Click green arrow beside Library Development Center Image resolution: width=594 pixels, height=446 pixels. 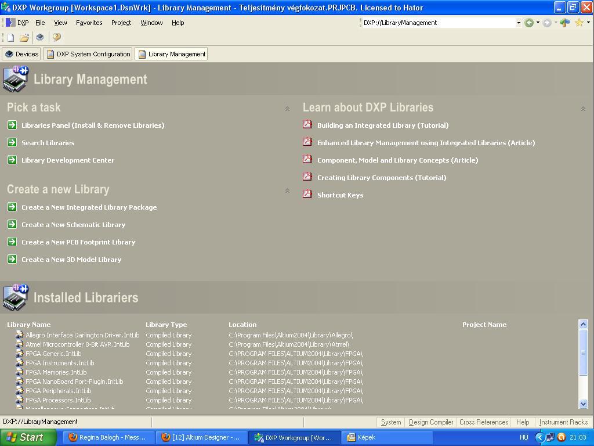[x=12, y=160]
